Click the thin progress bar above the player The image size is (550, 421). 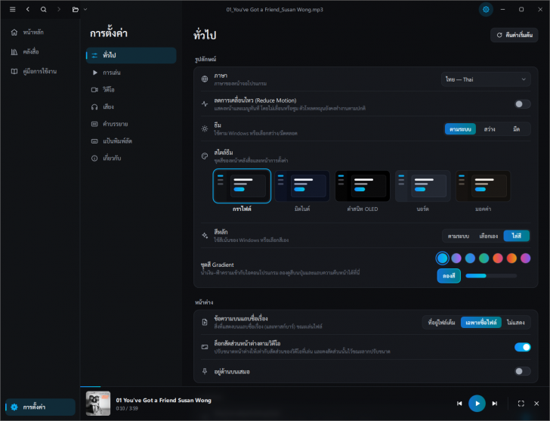(314, 387)
